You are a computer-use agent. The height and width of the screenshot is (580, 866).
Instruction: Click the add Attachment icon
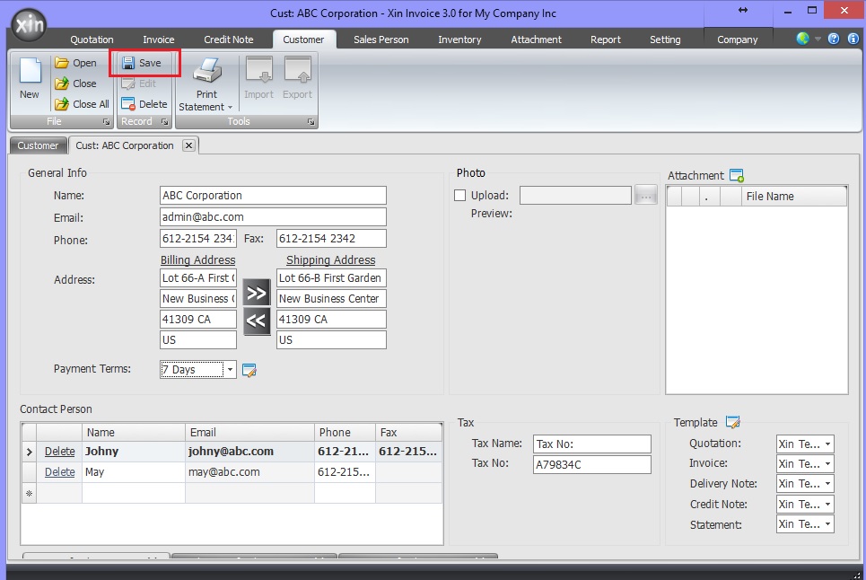[x=737, y=176]
